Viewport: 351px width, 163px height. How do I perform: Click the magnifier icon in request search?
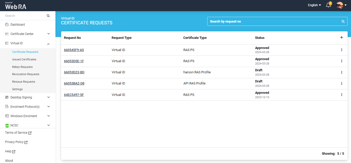(x=343, y=22)
